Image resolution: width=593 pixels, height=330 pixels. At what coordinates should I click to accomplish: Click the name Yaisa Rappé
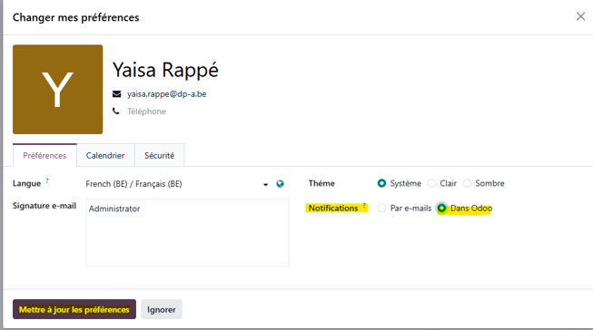coord(165,70)
